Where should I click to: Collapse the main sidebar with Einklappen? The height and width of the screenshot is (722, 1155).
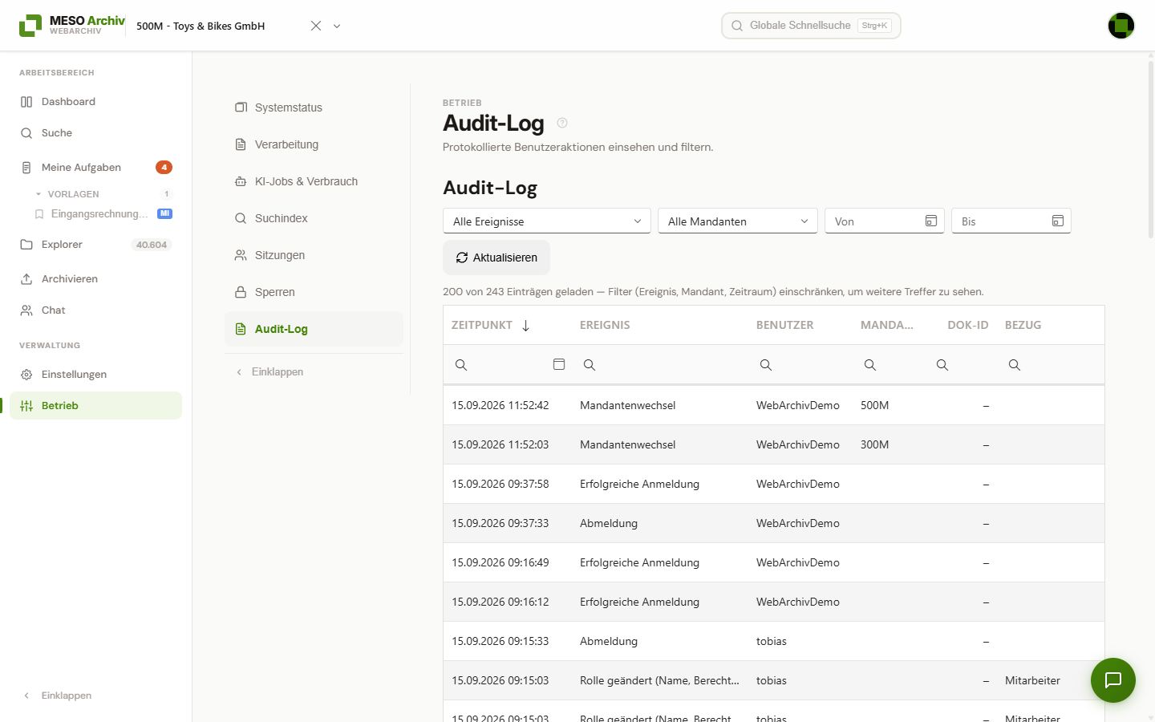tap(58, 696)
